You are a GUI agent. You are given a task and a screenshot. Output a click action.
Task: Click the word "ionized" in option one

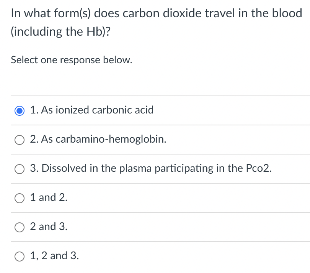point(72,110)
